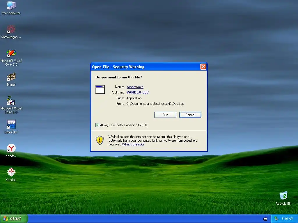Click the 'Application' type text
Image resolution: width=298 pixels, height=223 pixels.
[134, 98]
